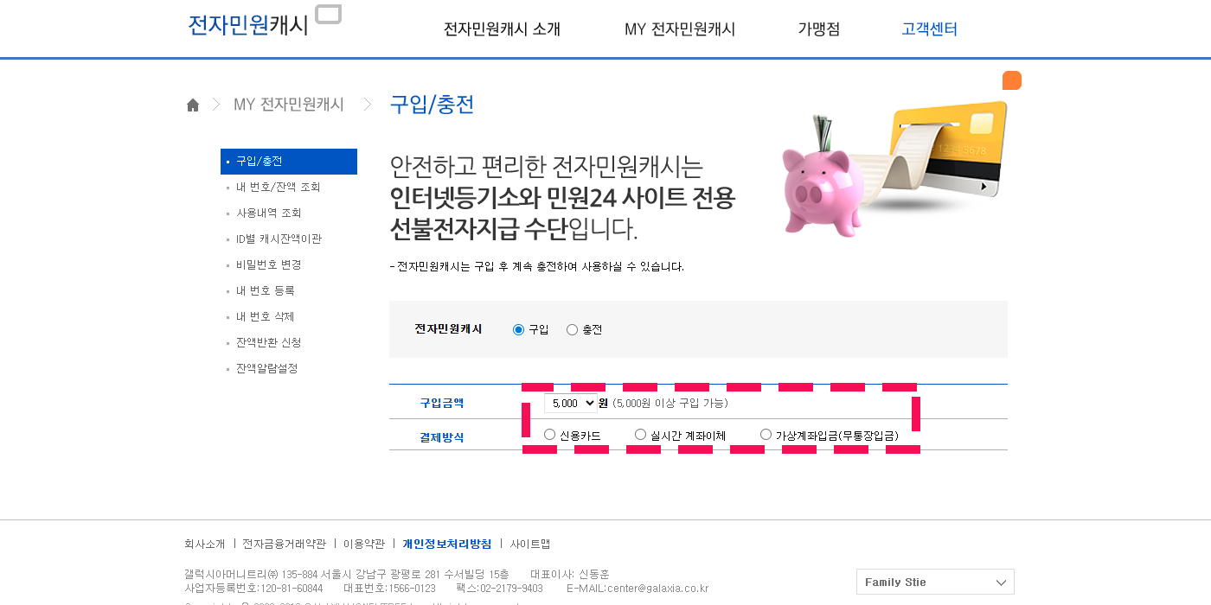The height and width of the screenshot is (605, 1211).
Task: Click the orange square icon near the banner
Action: point(1012,80)
